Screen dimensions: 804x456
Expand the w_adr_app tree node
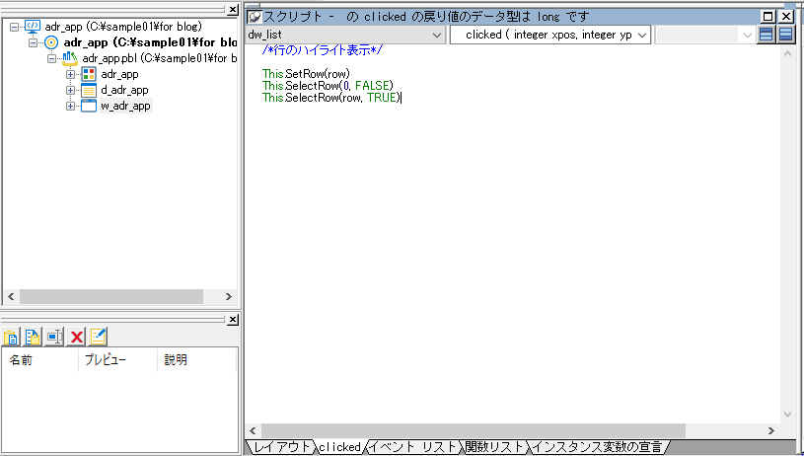pyautogui.click(x=71, y=106)
